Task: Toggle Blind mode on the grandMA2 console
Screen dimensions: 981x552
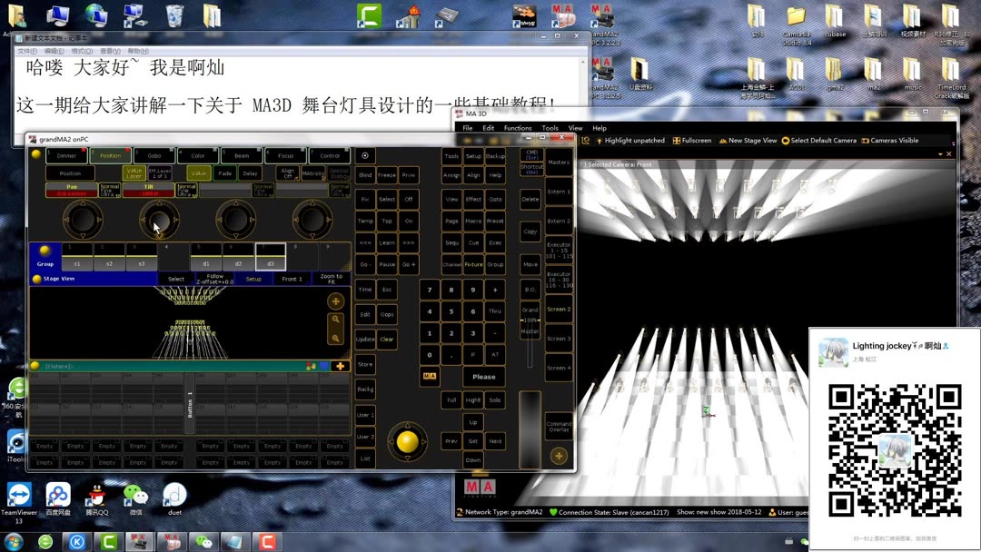Action: click(x=365, y=175)
